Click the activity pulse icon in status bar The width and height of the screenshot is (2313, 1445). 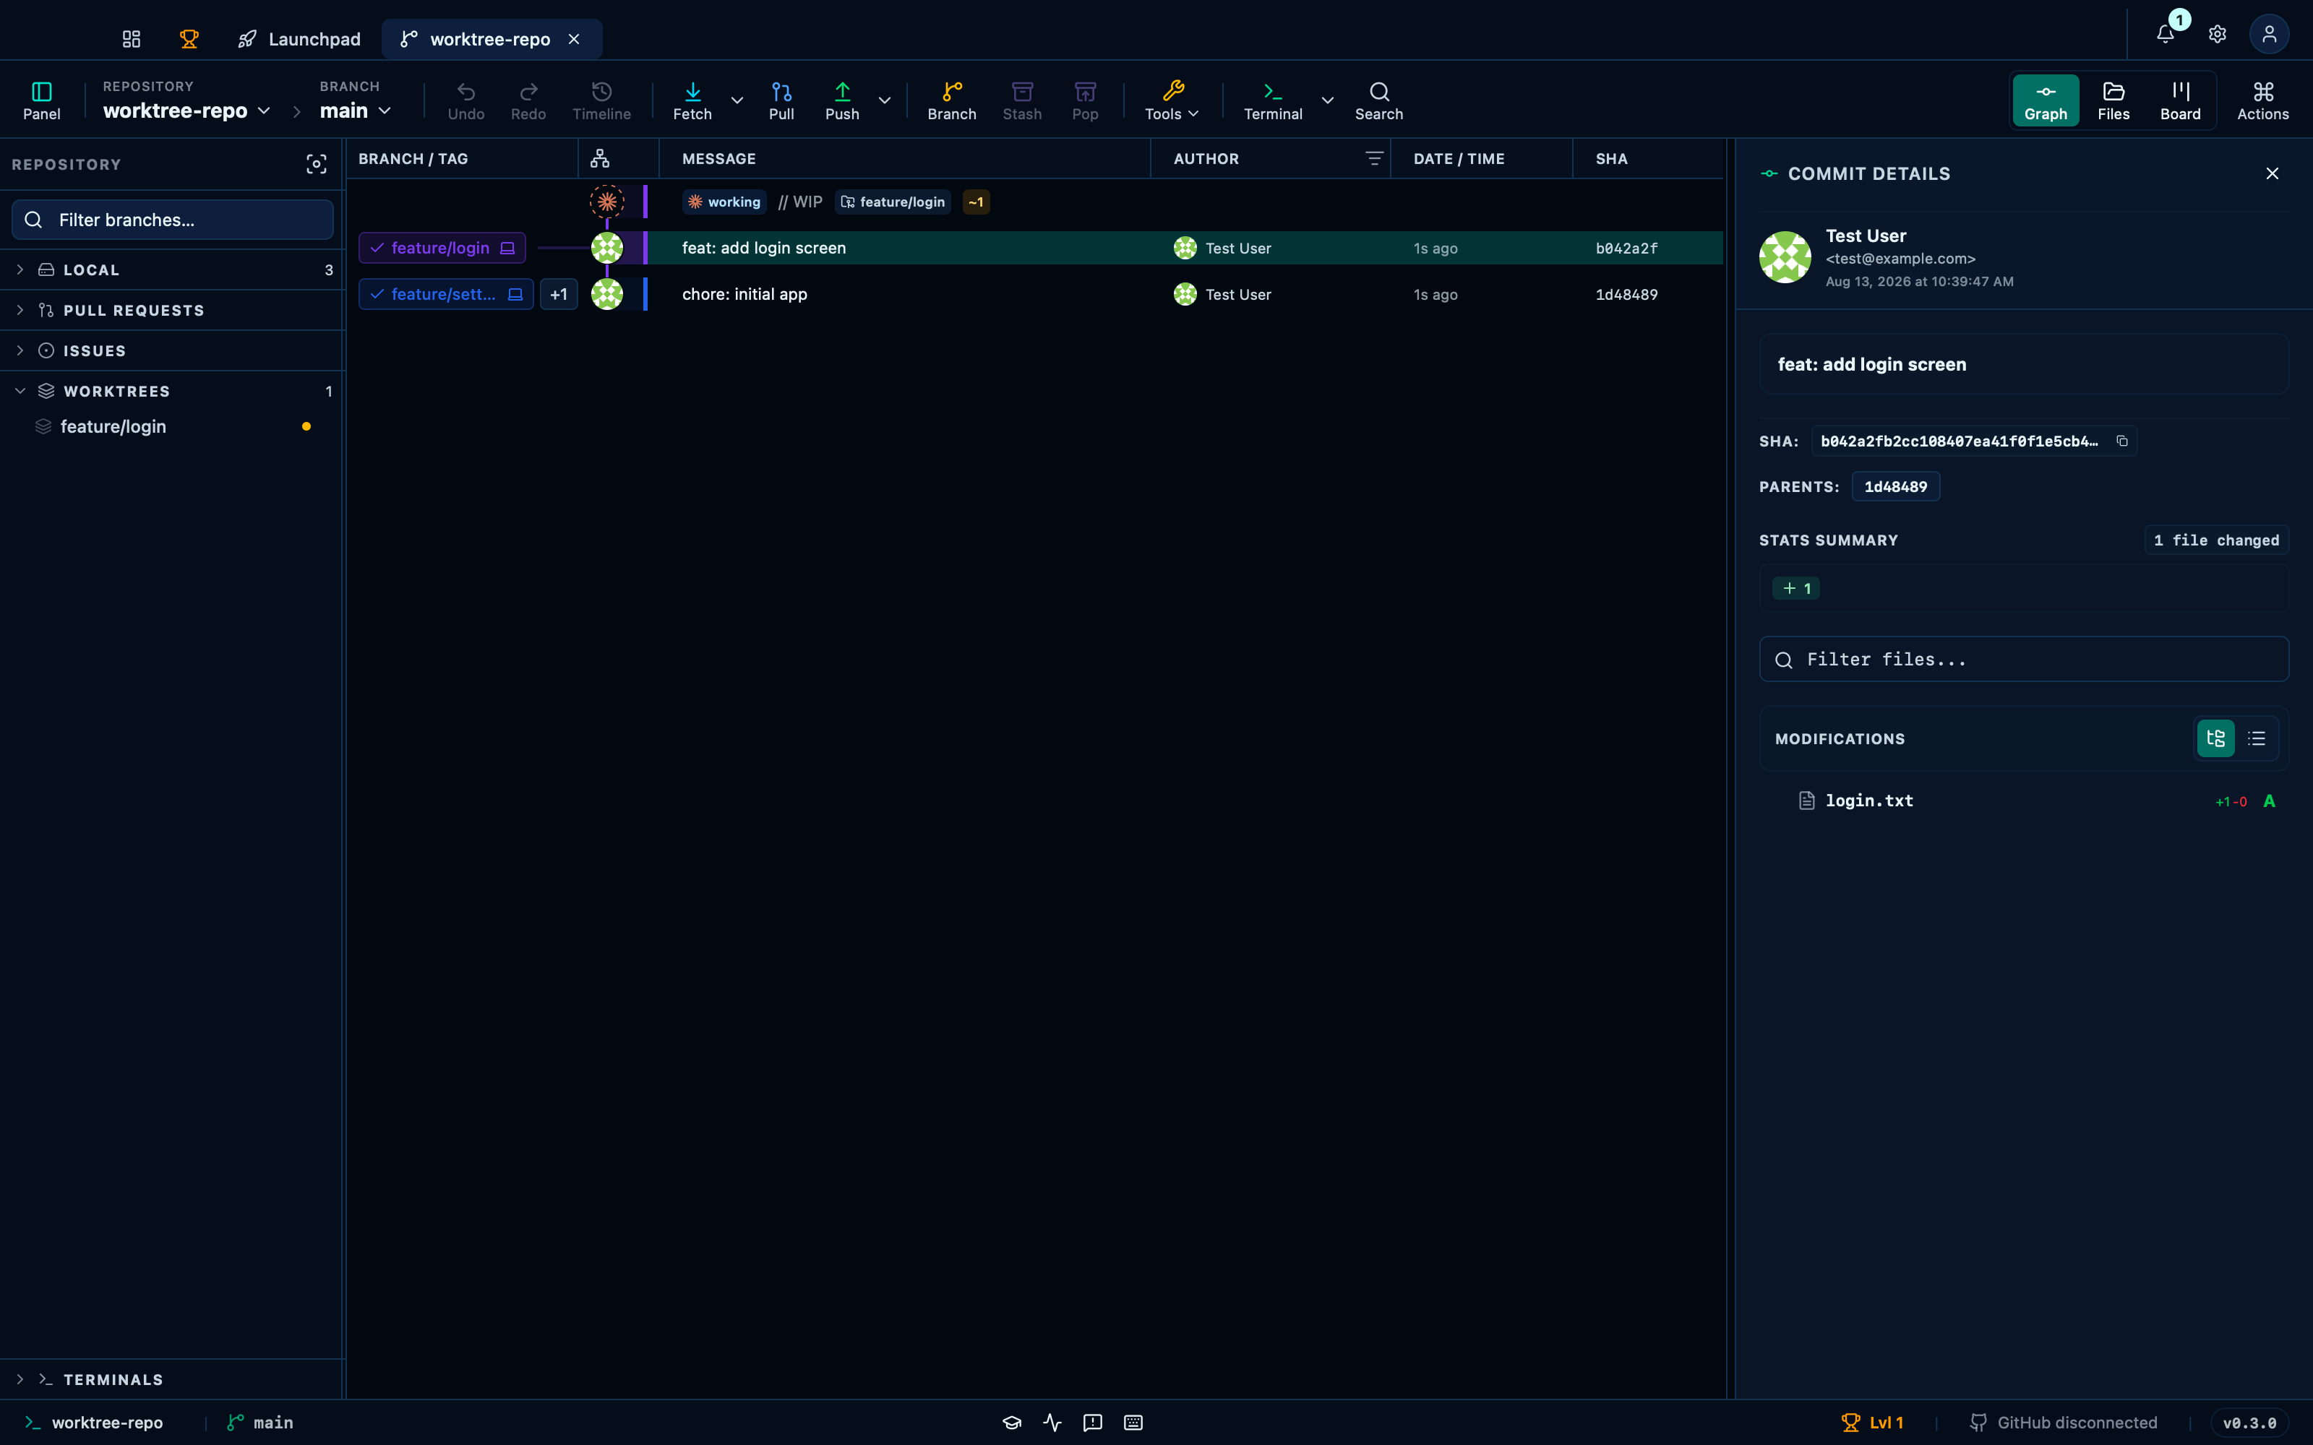(1052, 1422)
